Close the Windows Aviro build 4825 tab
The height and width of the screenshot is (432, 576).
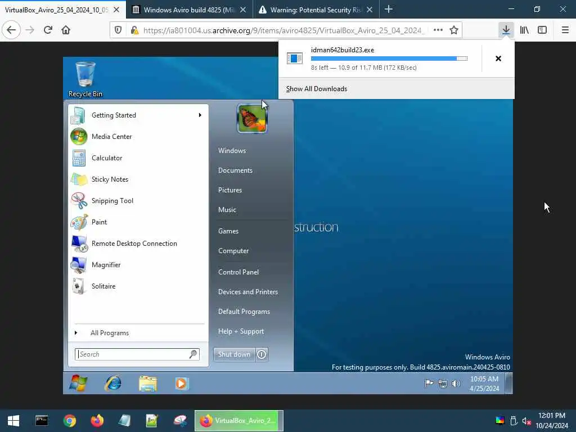point(243,10)
